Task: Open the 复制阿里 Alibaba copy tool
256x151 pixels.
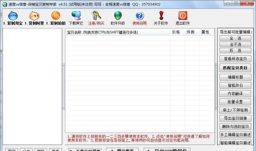Action: (34, 18)
